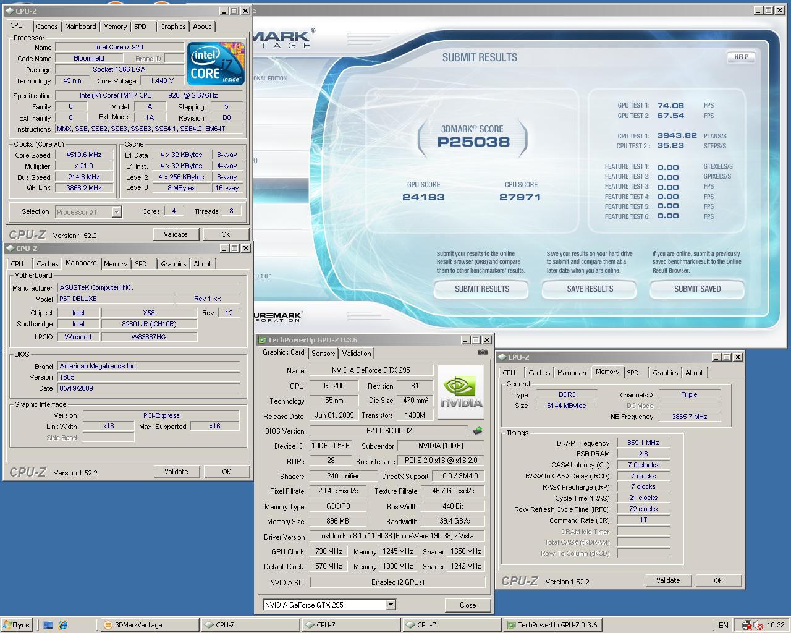The width and height of the screenshot is (791, 633).
Task: Click GPU Clock 730 MHz value
Action: [329, 551]
